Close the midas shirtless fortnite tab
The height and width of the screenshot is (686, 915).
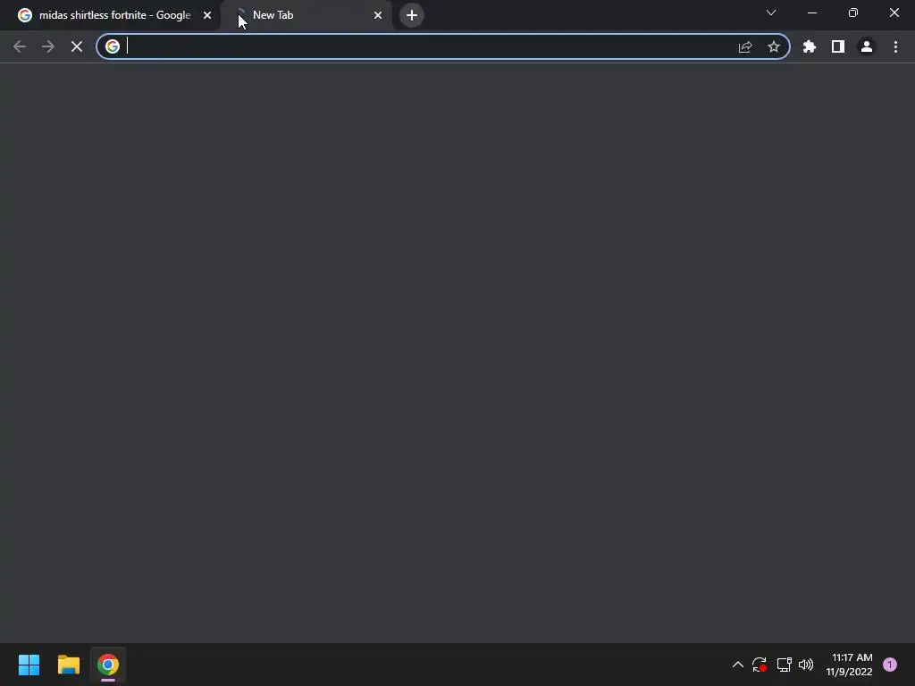tap(207, 15)
